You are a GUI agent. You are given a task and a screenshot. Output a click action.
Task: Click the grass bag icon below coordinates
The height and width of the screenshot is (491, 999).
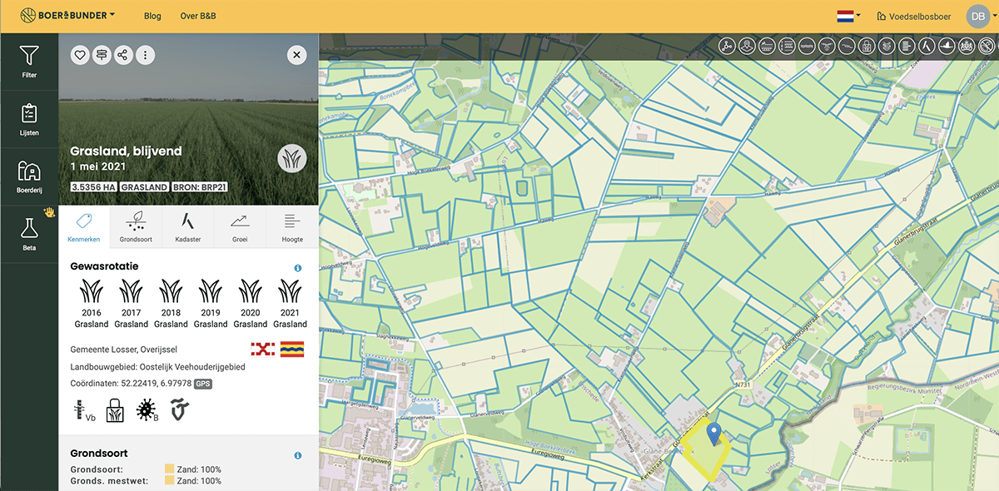pos(115,410)
